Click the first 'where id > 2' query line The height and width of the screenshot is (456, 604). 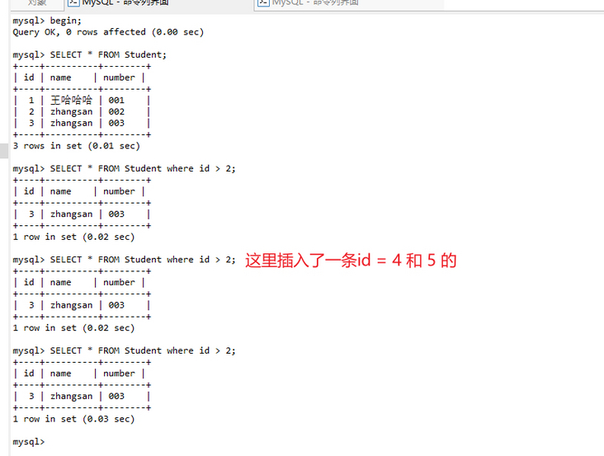point(124,168)
